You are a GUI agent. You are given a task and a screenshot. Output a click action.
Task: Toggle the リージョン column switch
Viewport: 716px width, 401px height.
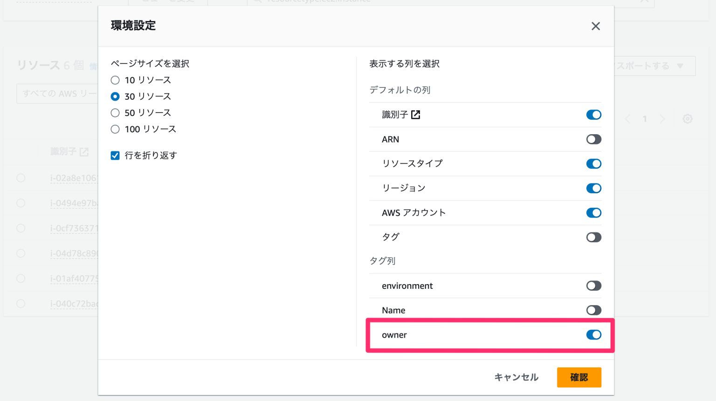coord(593,188)
